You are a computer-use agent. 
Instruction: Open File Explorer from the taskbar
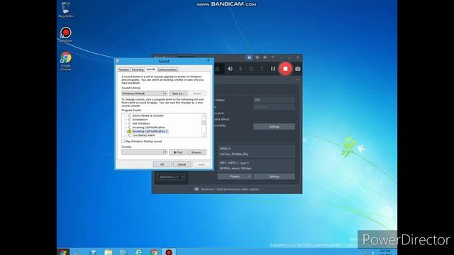point(109,252)
